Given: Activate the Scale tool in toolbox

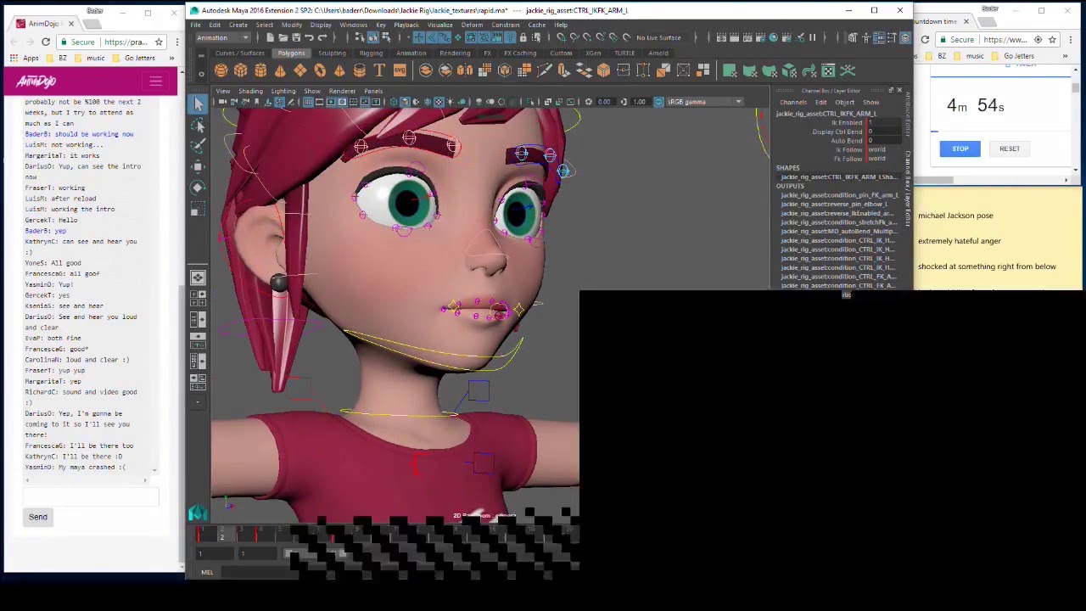Looking at the screenshot, I should (198, 209).
